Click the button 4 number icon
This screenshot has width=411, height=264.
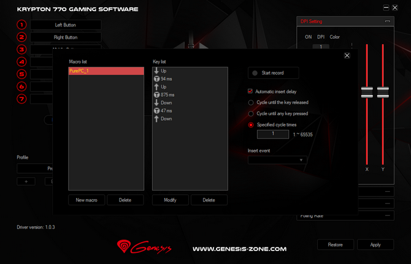click(x=21, y=62)
